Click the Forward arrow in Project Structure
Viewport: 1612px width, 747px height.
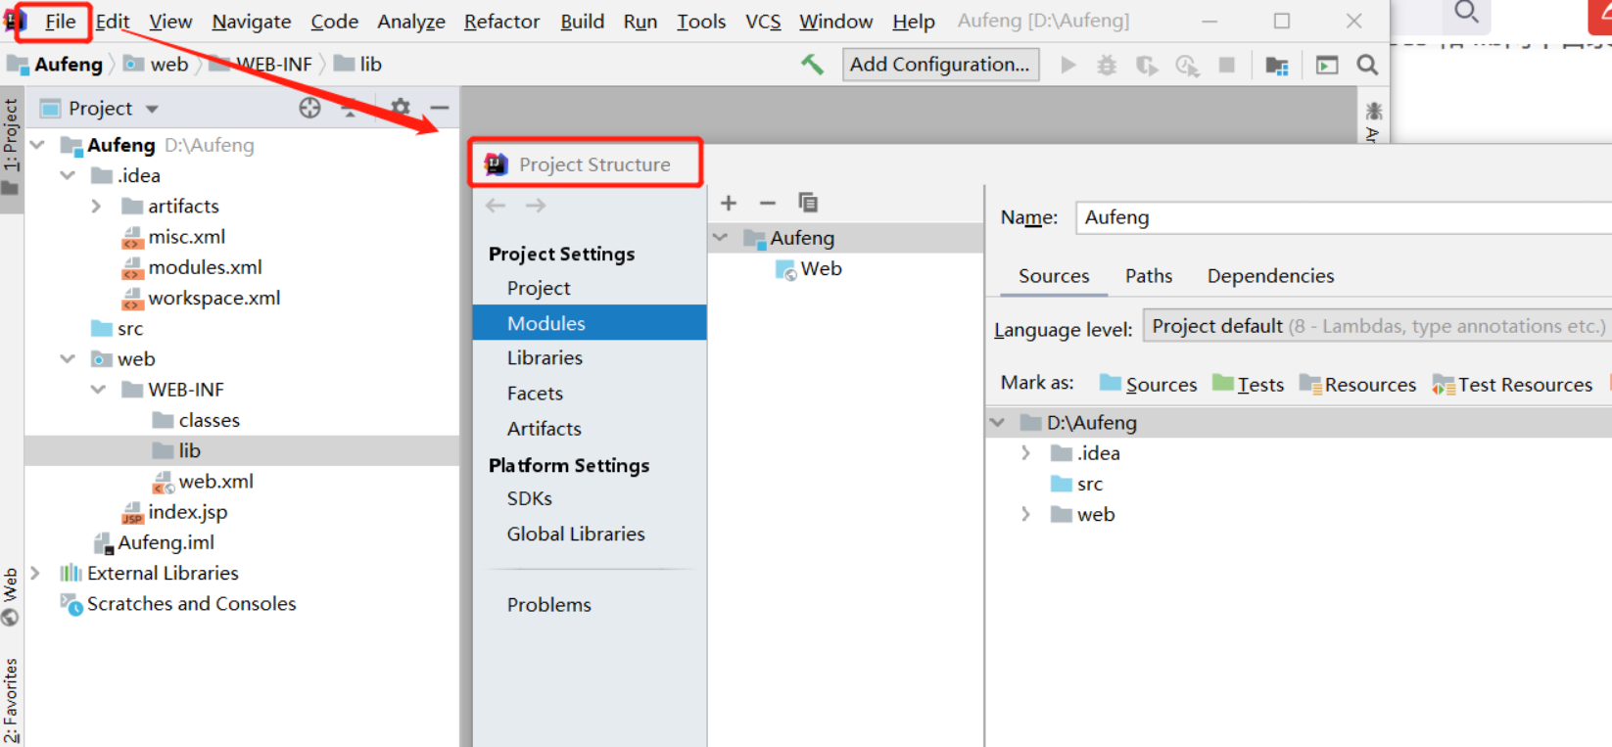point(535,205)
